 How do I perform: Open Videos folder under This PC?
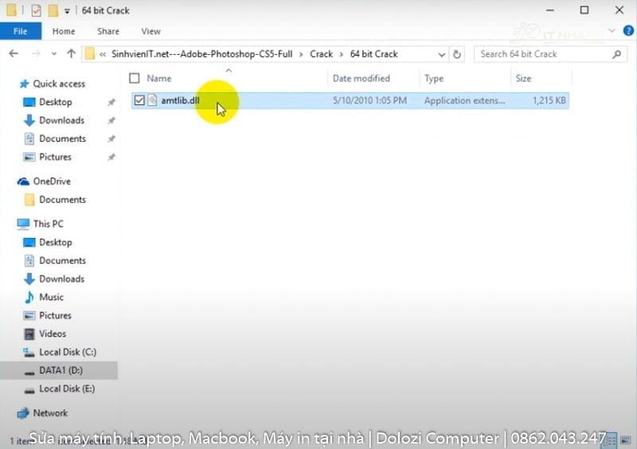(x=53, y=334)
